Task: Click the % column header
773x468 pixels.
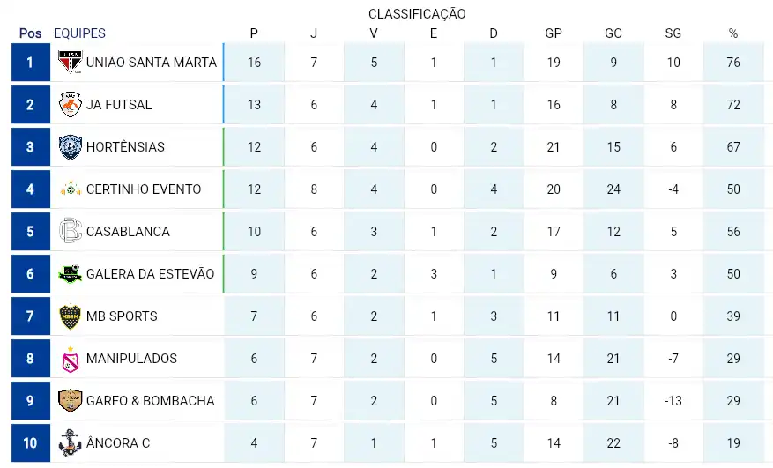Action: coord(733,33)
